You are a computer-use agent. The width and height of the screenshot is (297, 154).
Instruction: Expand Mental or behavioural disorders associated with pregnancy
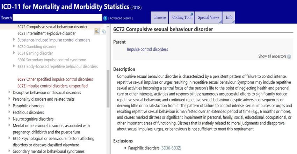coord(9,125)
